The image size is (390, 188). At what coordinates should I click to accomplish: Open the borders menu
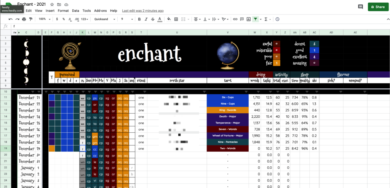[x=176, y=19]
